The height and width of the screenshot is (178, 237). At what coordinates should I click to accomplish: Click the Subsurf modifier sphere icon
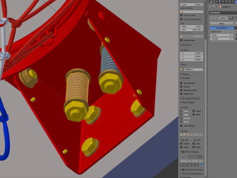216,18
